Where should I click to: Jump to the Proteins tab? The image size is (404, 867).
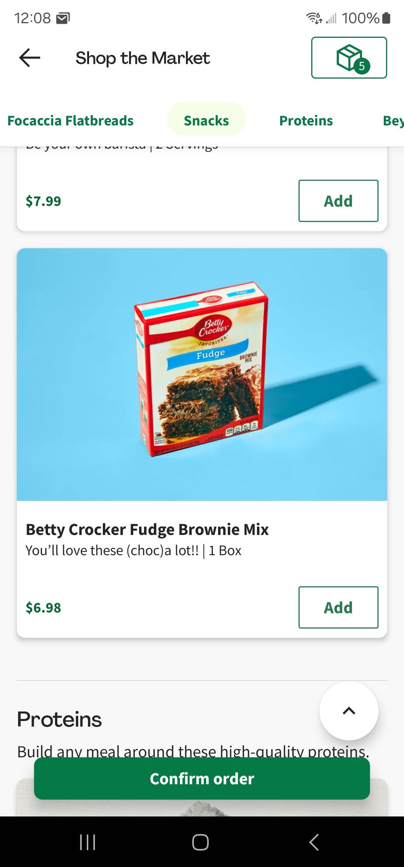coord(306,121)
